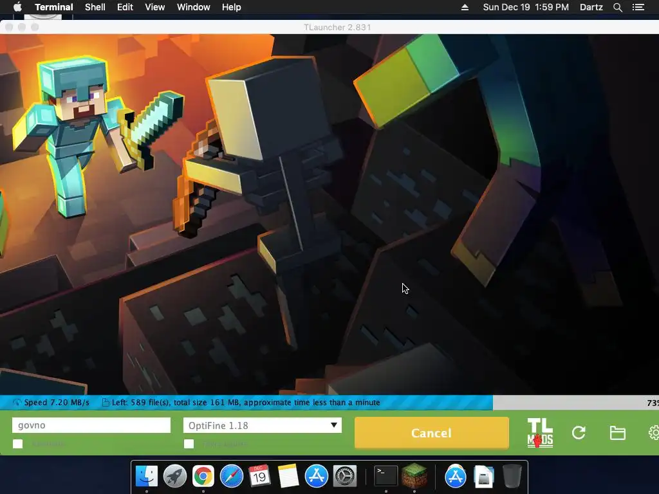
Task: Click the TLauncher 2.831 title bar text
Action: coord(337,27)
